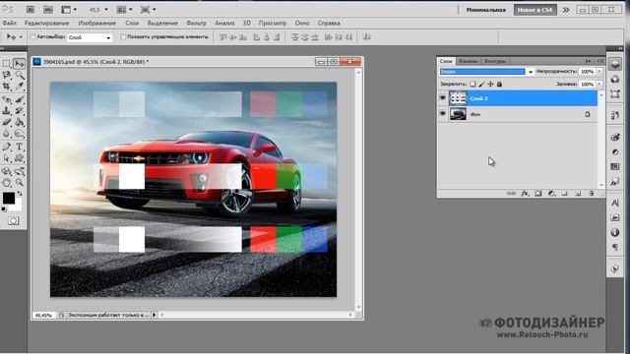
Task: Open Фильтр menu
Action: pos(196,24)
